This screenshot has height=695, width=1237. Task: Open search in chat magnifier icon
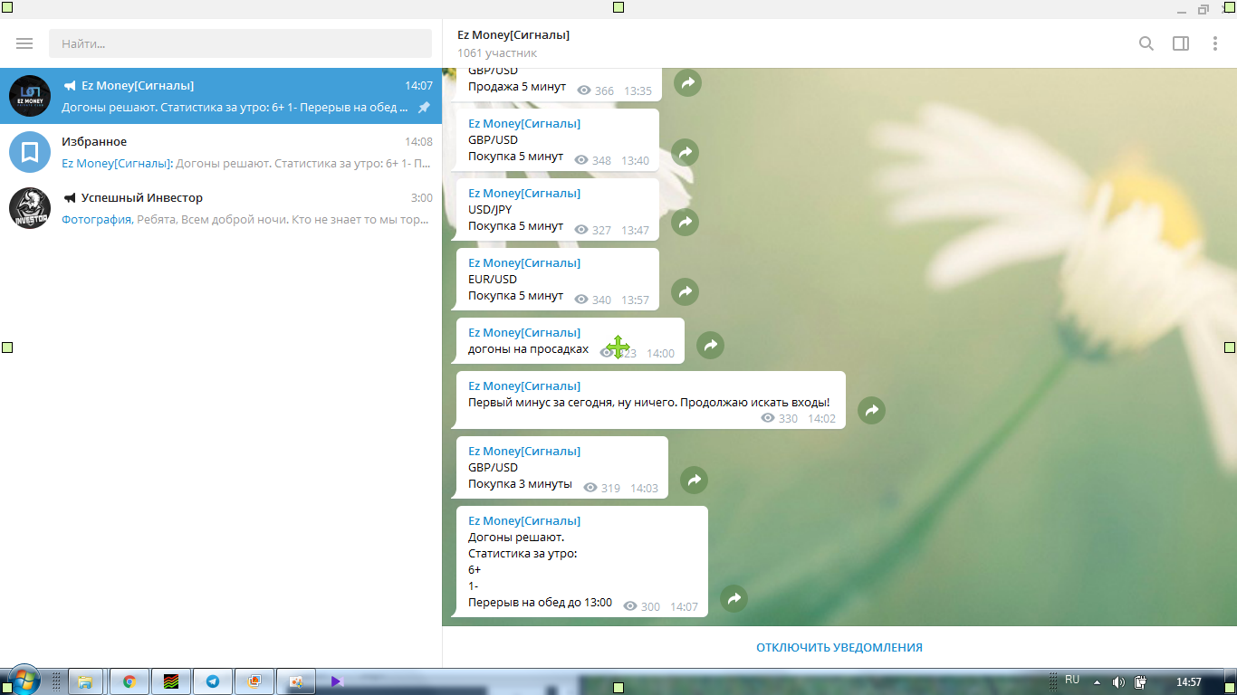[1146, 43]
